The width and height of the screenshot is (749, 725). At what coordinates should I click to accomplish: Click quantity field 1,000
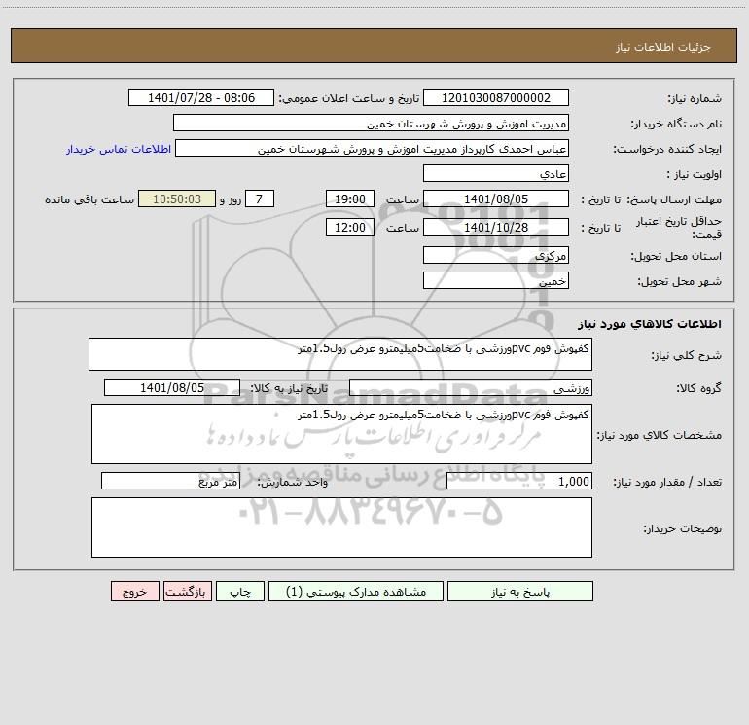[519, 481]
